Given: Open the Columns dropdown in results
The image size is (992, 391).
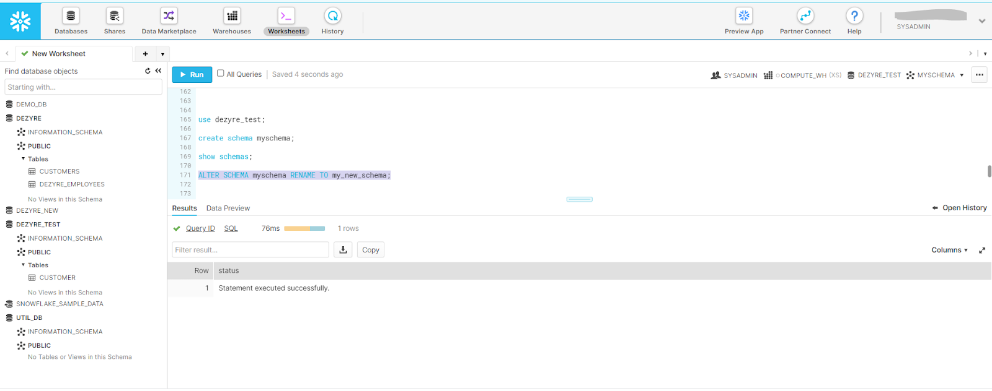Looking at the screenshot, I should pyautogui.click(x=949, y=250).
